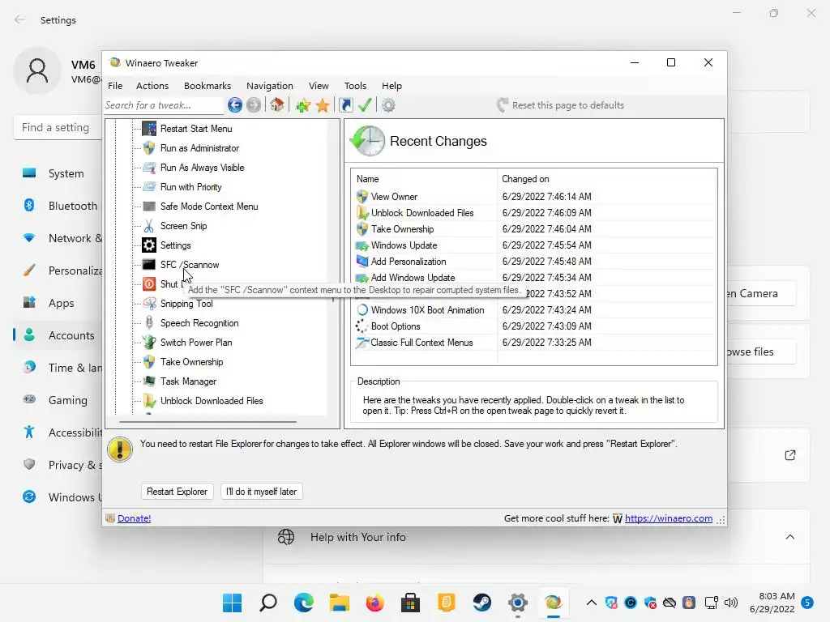This screenshot has width=830, height=622.
Task: Click the Screen Snip scissors icon
Action: (x=149, y=226)
